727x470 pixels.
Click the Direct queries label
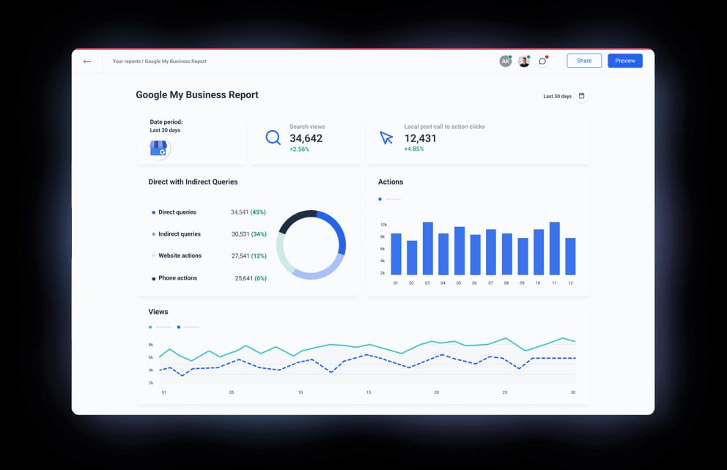[x=177, y=212]
